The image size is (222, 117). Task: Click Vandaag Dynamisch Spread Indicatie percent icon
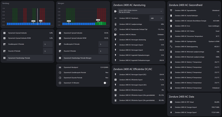coord(4,33)
